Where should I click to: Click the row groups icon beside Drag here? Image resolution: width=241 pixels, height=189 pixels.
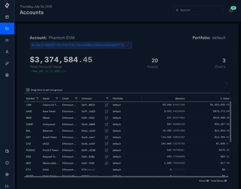[28, 90]
